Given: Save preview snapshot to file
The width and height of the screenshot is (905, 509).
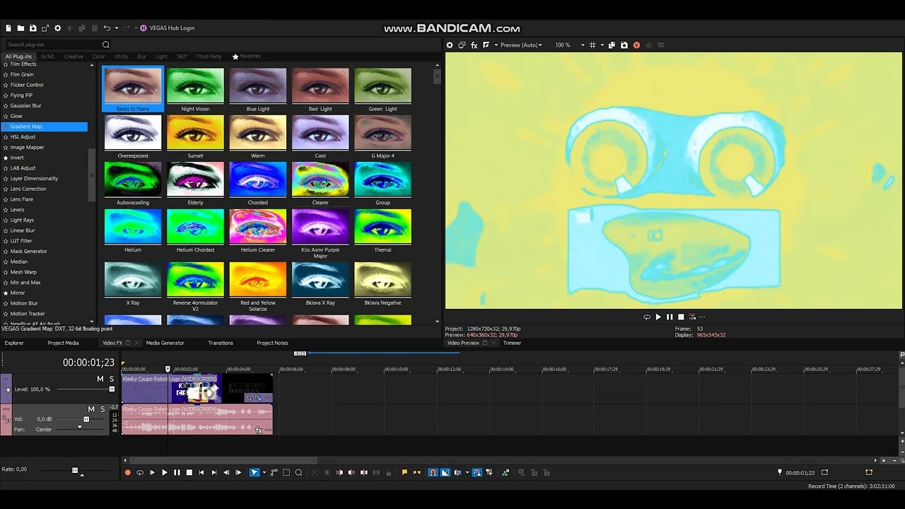Looking at the screenshot, I should pos(624,45).
